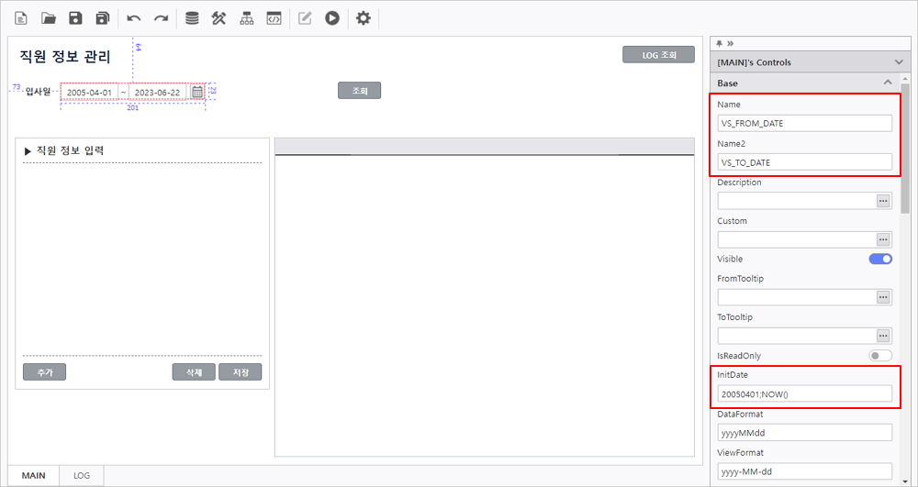Click the save all icon
Image resolution: width=918 pixels, height=487 pixels.
click(103, 18)
